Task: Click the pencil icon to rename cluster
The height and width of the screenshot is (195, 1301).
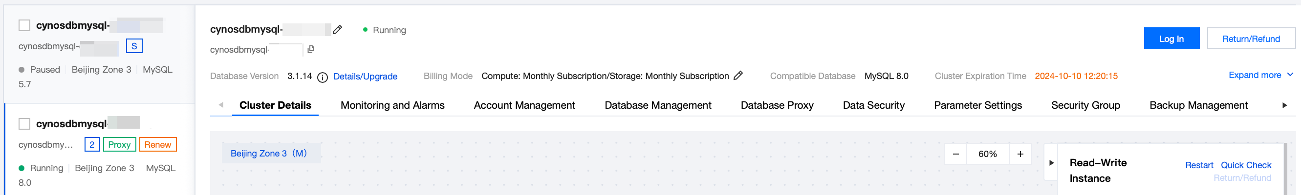Action: (x=338, y=30)
